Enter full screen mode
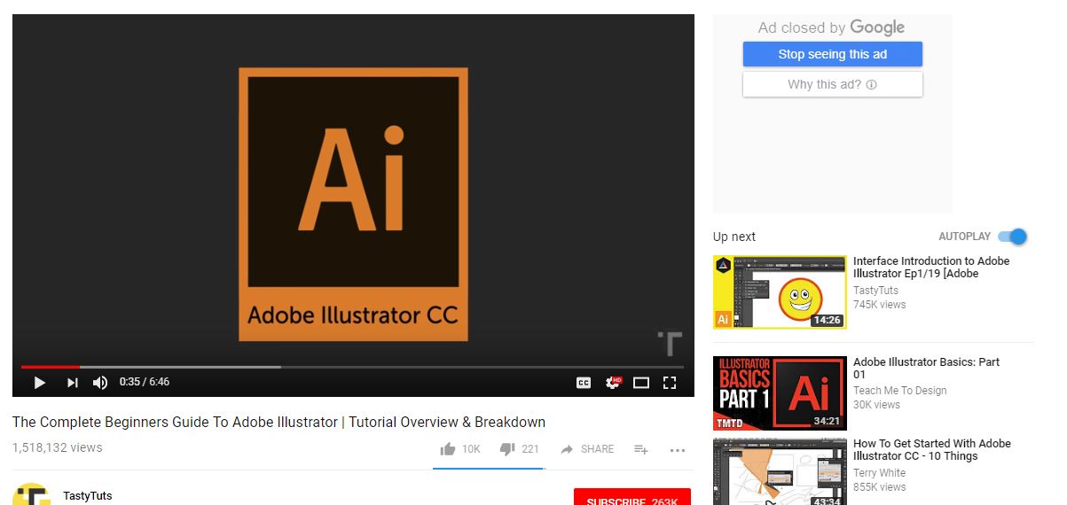The height and width of the screenshot is (505, 1067). [x=671, y=383]
